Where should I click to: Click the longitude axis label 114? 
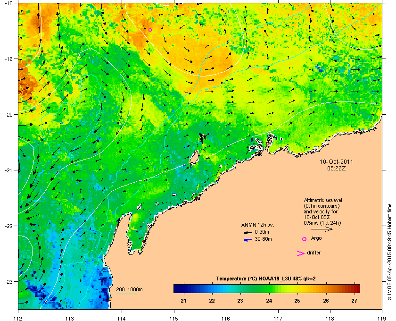click(122, 319)
